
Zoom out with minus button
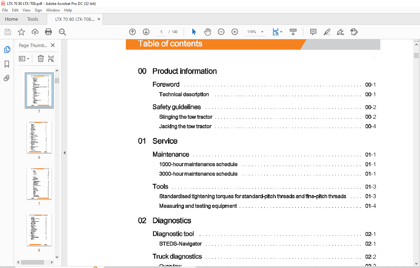(221, 32)
